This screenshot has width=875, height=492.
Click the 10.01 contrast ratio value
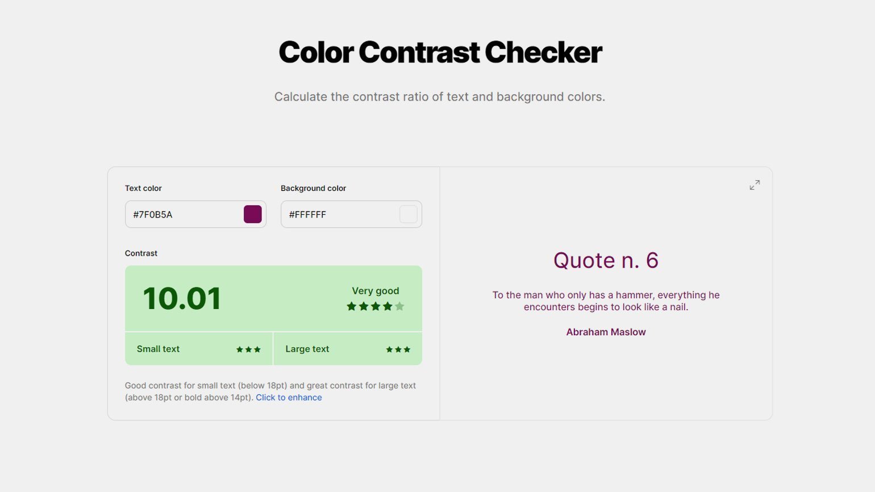click(182, 299)
